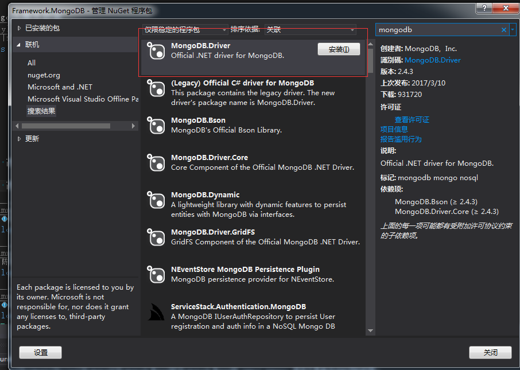Click the MongoDB.Driver.GridFS package icon
The height and width of the screenshot is (370, 520).
click(156, 237)
